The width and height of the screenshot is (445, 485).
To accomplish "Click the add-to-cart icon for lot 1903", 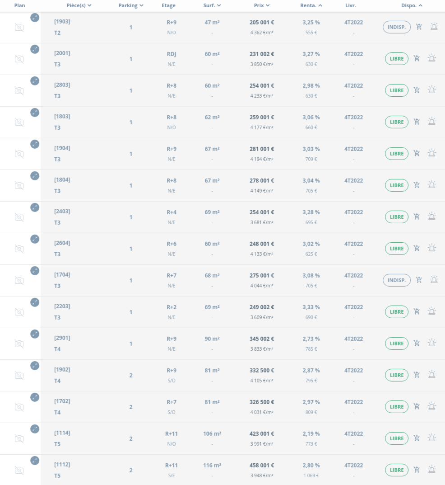I will click(x=419, y=27).
